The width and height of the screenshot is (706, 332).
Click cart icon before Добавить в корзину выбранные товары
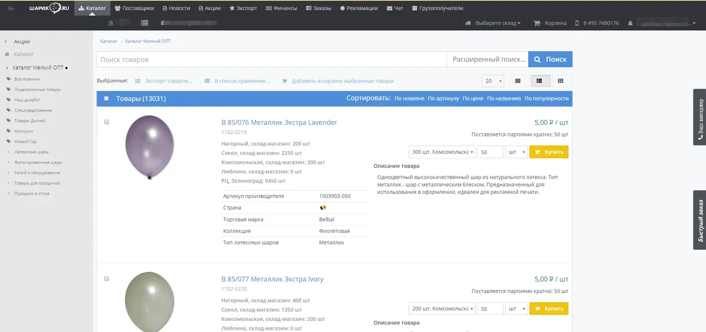pyautogui.click(x=285, y=81)
